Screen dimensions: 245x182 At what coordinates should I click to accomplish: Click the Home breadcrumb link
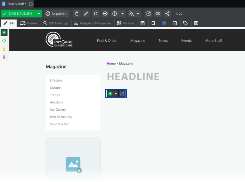[111, 63]
